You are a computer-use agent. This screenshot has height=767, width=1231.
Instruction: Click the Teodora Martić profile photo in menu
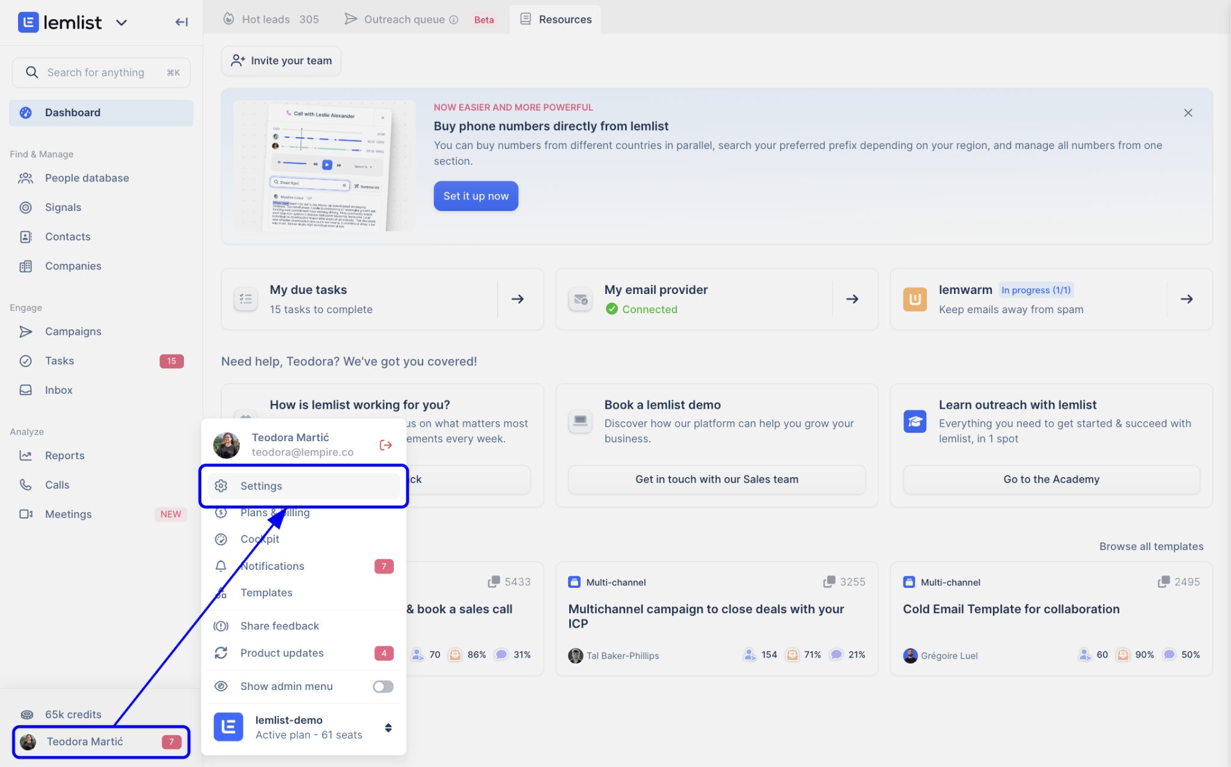[227, 445]
